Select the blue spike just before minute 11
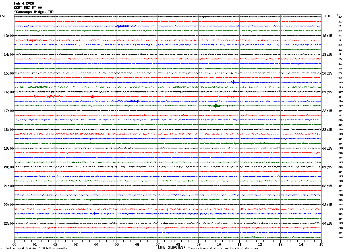Screen dimensions: 344x252 (233, 82)
